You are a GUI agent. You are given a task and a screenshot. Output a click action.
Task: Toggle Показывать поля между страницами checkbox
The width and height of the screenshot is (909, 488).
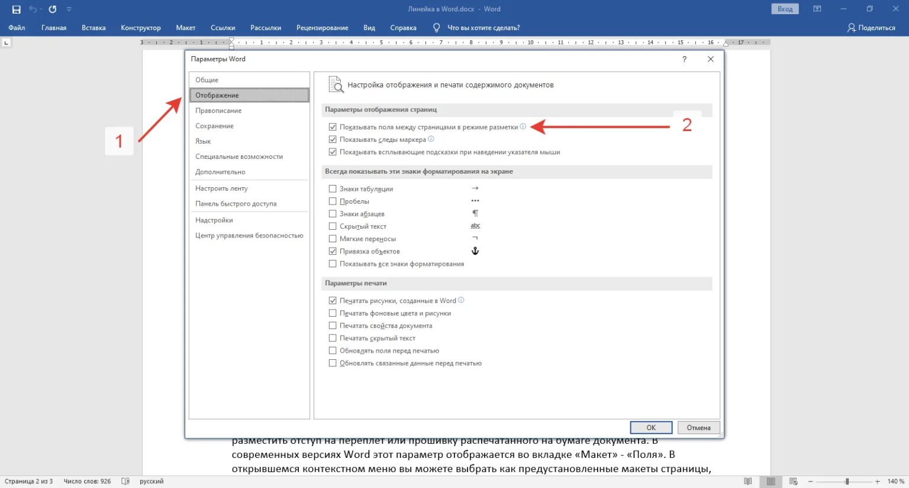click(333, 127)
